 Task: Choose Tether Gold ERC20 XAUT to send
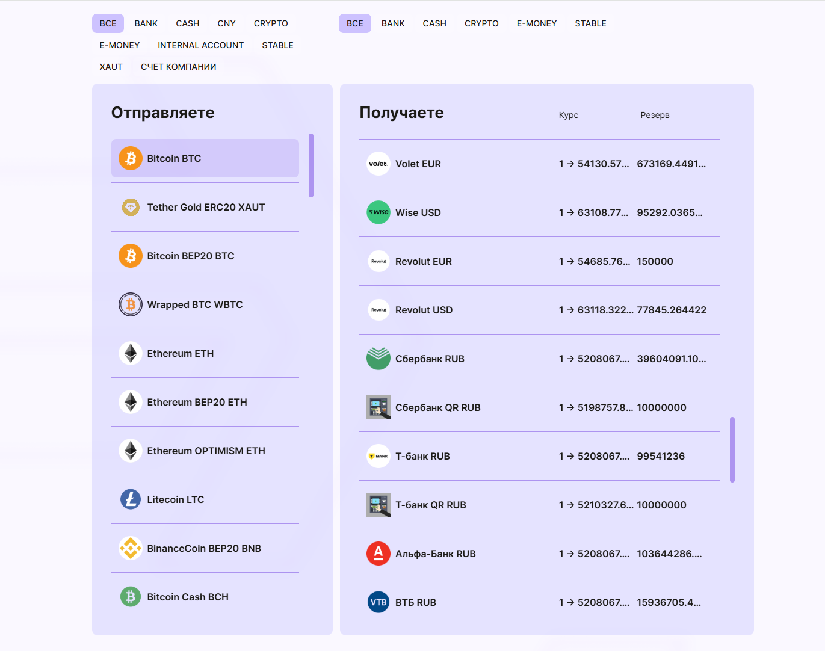click(205, 207)
